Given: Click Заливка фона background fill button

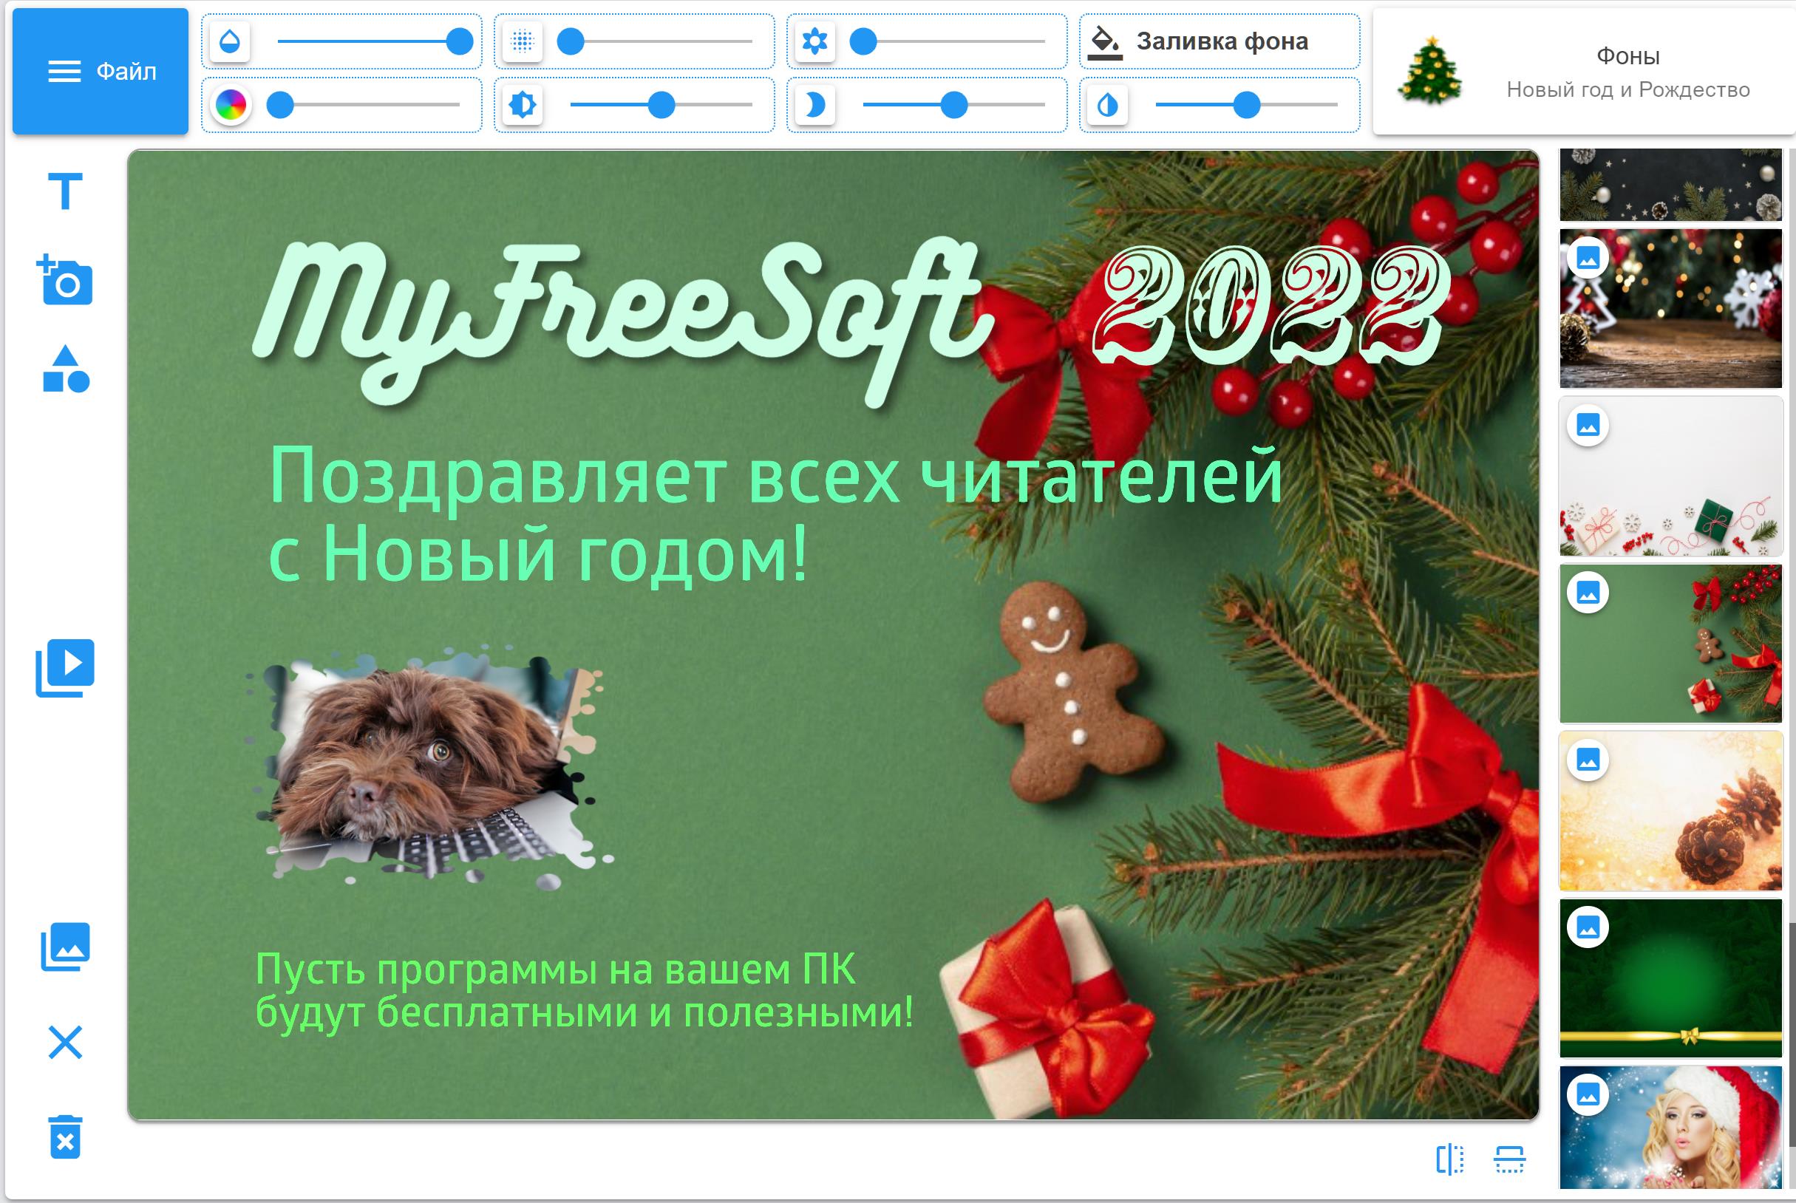Looking at the screenshot, I should click(x=1220, y=41).
